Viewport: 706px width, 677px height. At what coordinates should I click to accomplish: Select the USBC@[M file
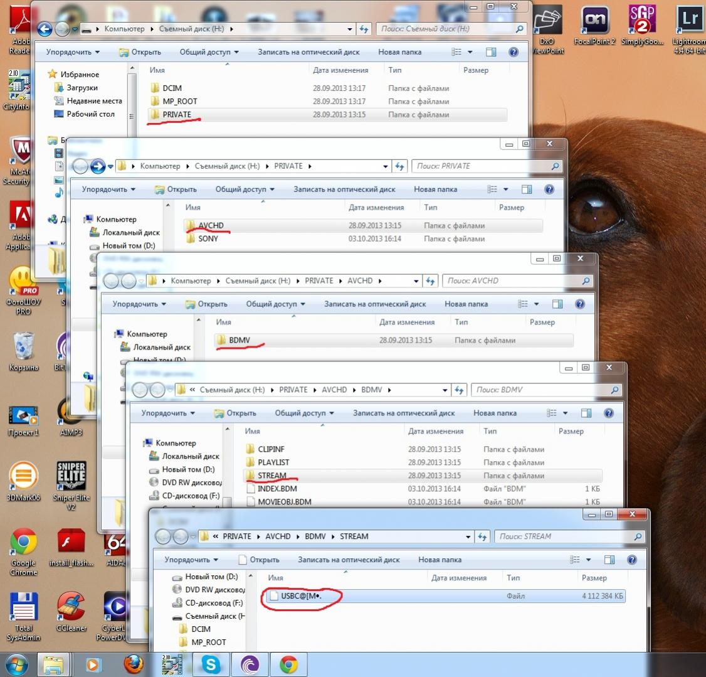pos(301,596)
